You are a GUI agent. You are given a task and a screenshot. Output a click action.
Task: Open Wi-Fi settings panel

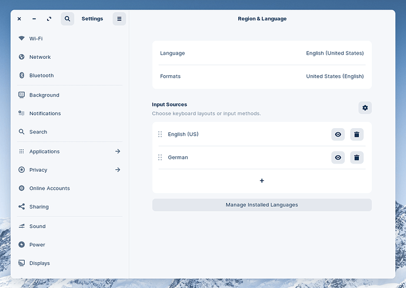coord(69,38)
